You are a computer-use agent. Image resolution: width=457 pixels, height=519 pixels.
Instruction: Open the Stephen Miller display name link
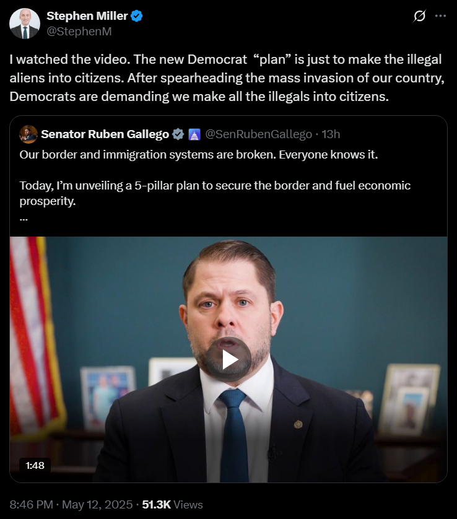coord(87,15)
